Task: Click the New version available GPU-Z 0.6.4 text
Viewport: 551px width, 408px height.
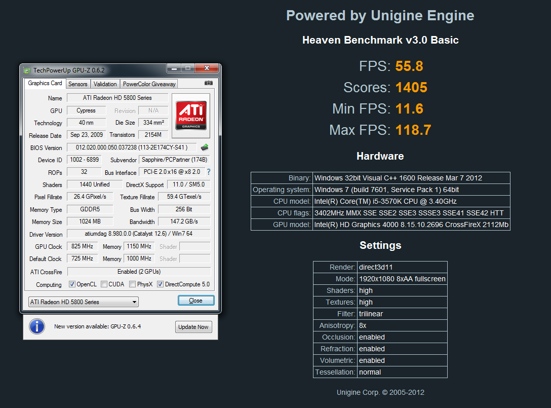Action: click(x=97, y=326)
